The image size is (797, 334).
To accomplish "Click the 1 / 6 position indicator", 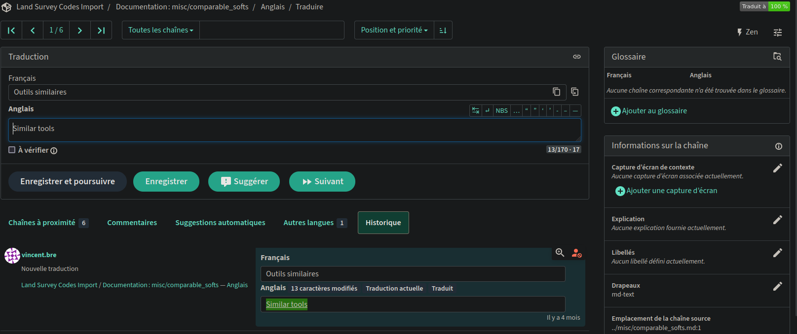I will tap(56, 30).
